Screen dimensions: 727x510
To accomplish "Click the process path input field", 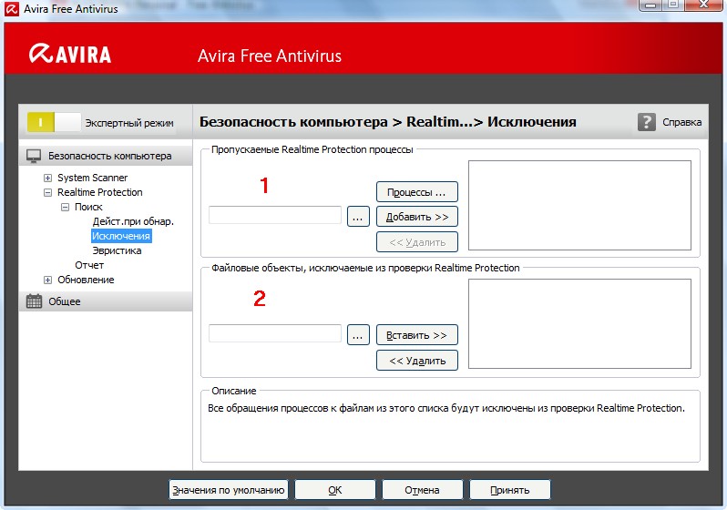I will tap(275, 215).
